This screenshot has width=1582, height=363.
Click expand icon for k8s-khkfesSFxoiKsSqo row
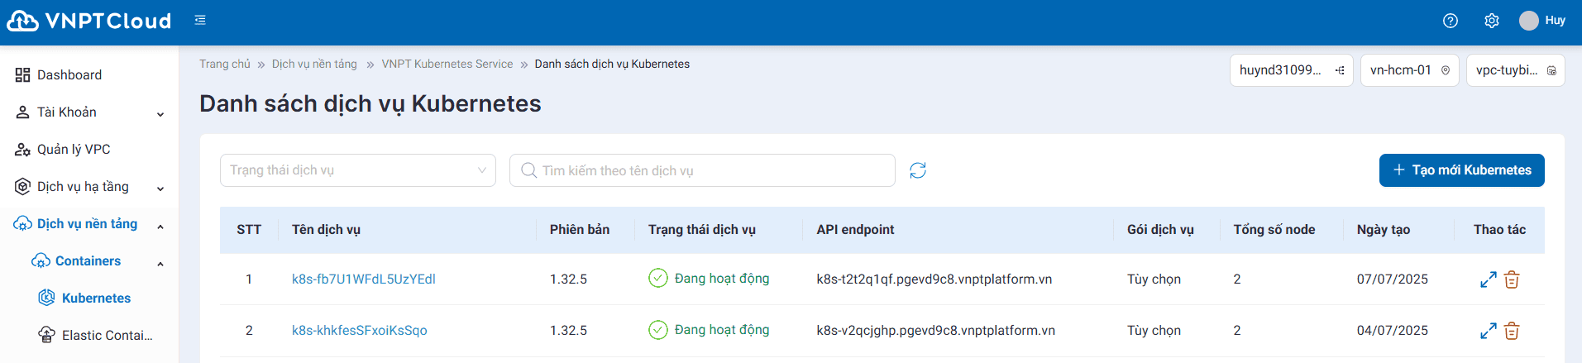1488,331
